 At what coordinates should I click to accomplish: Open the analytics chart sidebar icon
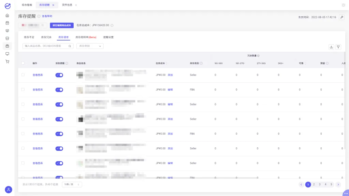tap(7, 31)
